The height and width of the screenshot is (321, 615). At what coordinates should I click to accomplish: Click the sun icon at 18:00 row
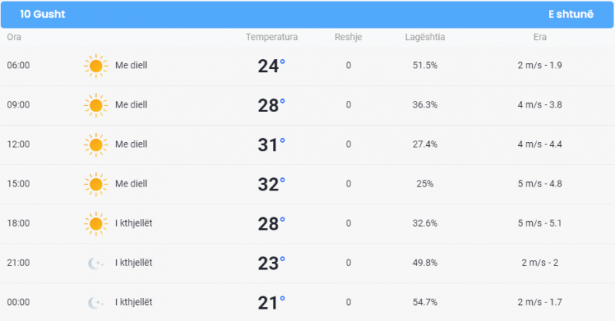click(95, 223)
